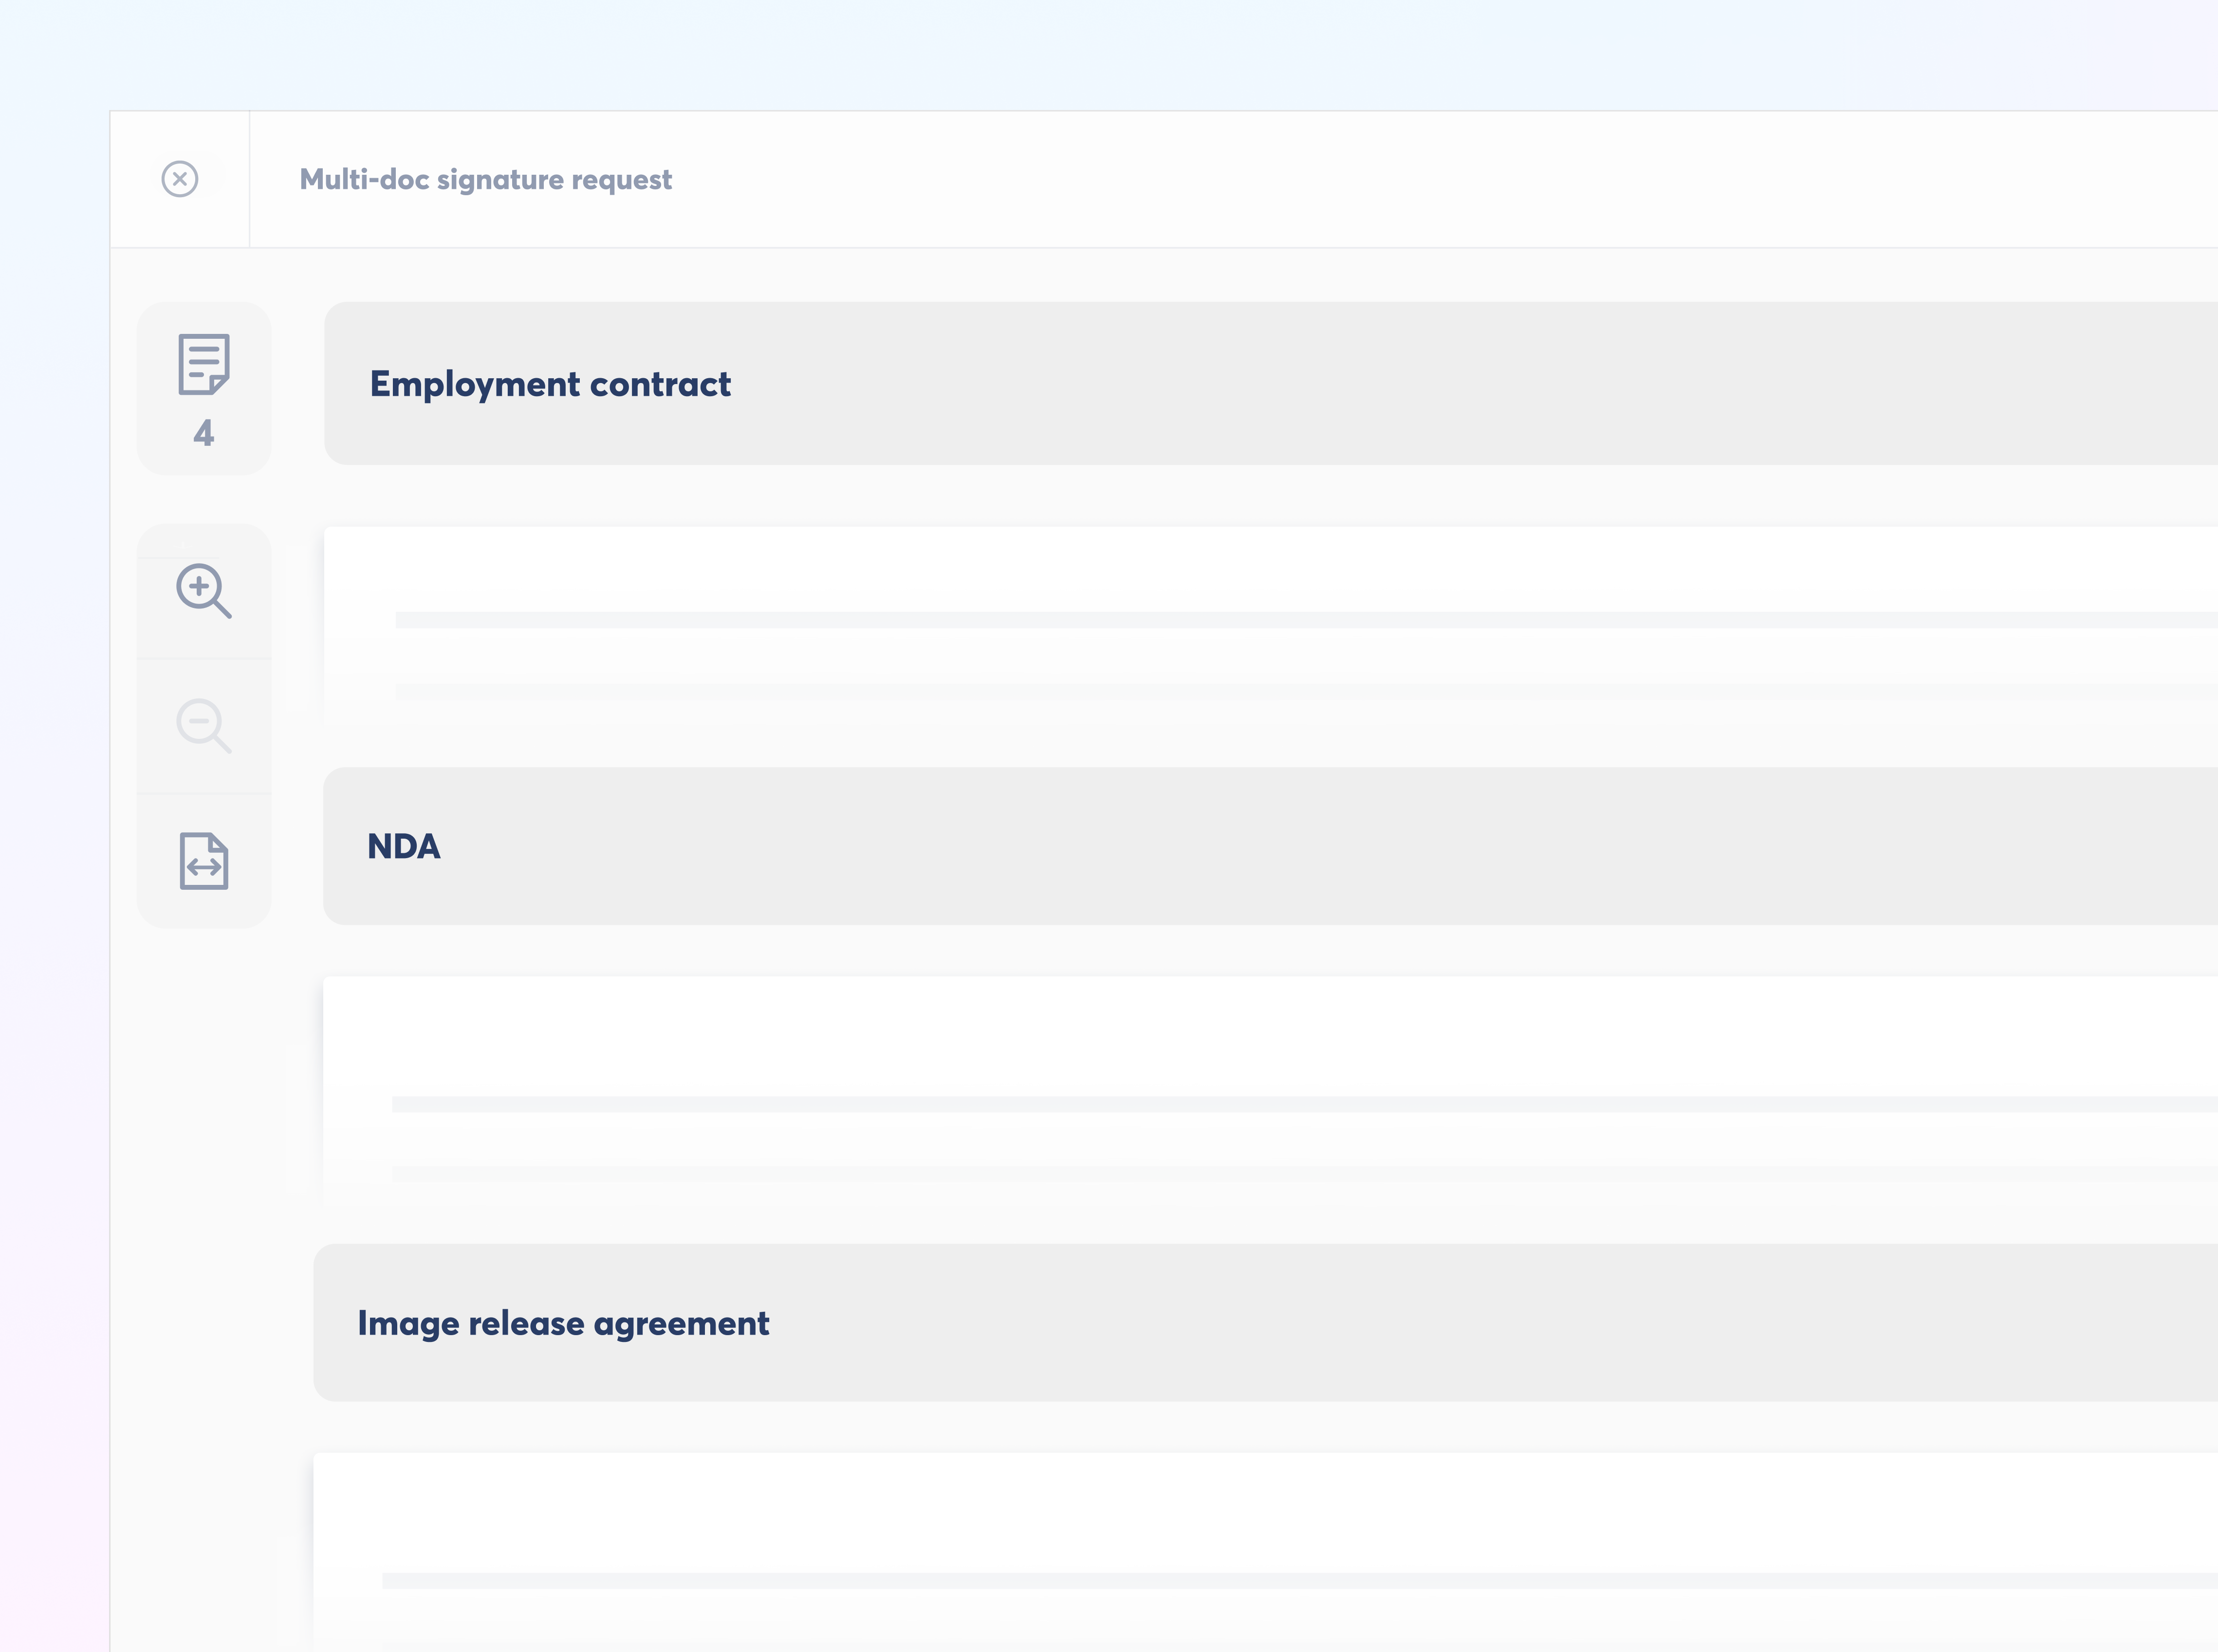Fit document to width icon
Image resolution: width=2218 pixels, height=1652 pixels.
pos(204,861)
